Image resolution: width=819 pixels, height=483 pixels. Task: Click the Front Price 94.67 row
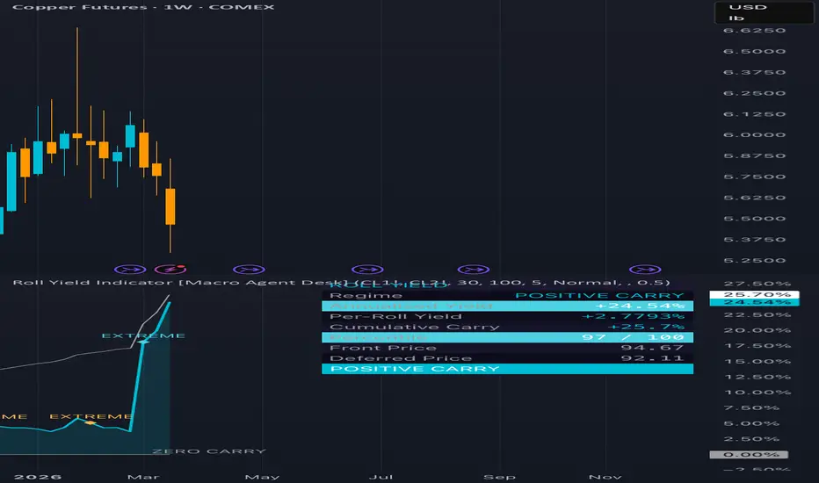click(x=508, y=348)
